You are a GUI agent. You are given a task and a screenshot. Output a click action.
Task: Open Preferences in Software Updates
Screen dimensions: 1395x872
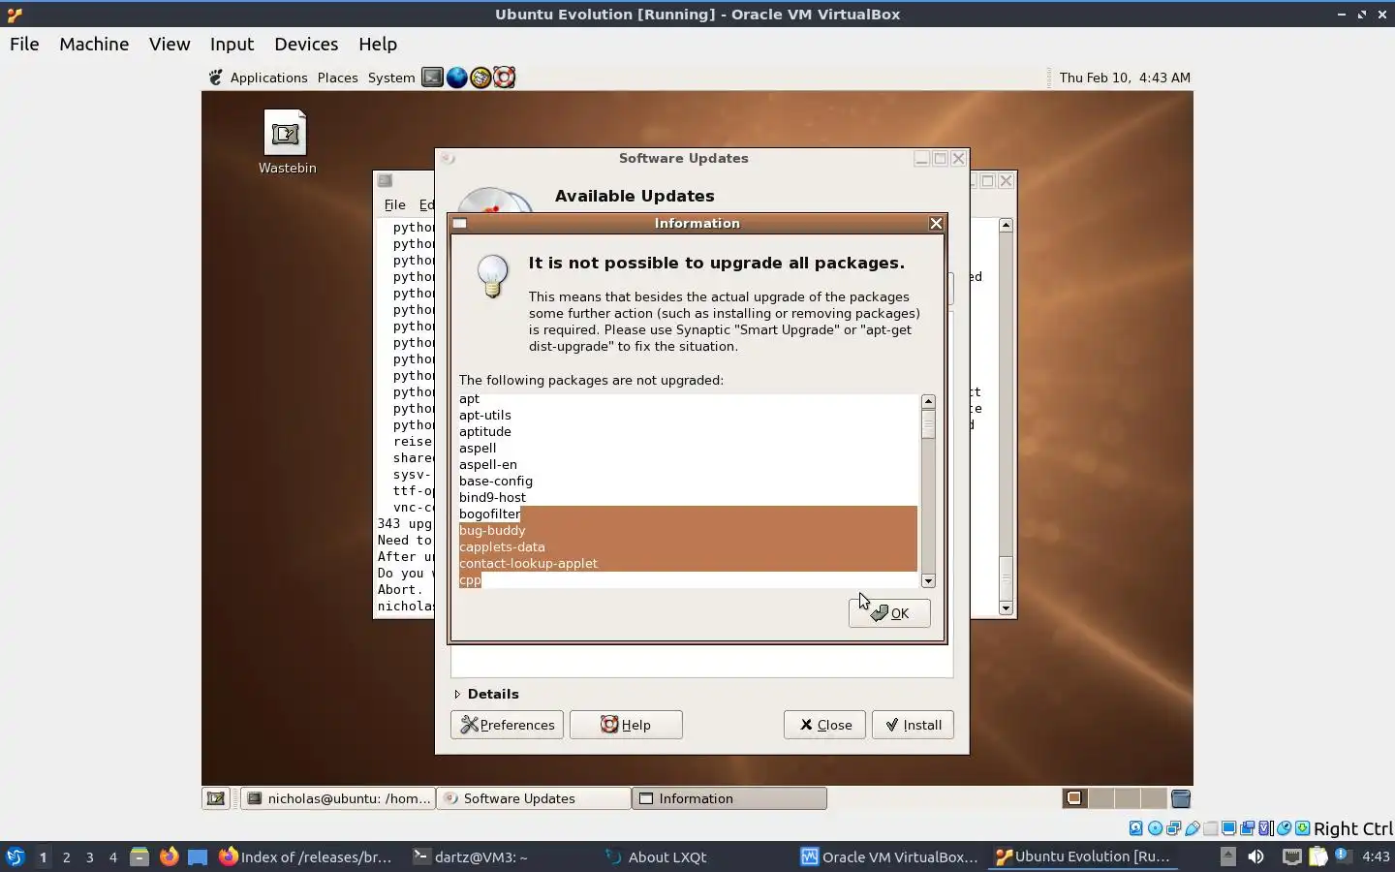click(507, 725)
